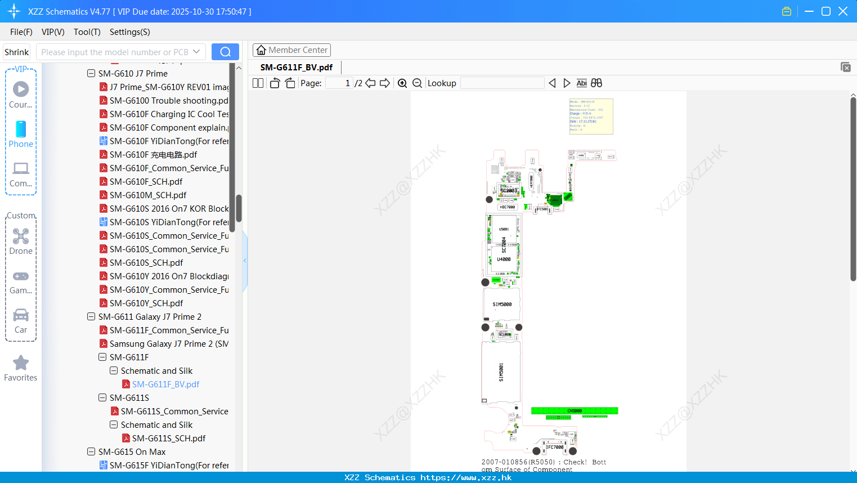857x483 pixels.
Task: Click the Shrink button
Action: 17,52
